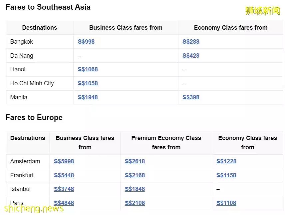Click Amsterdam Premium Economy fare S$2618

coord(135,161)
